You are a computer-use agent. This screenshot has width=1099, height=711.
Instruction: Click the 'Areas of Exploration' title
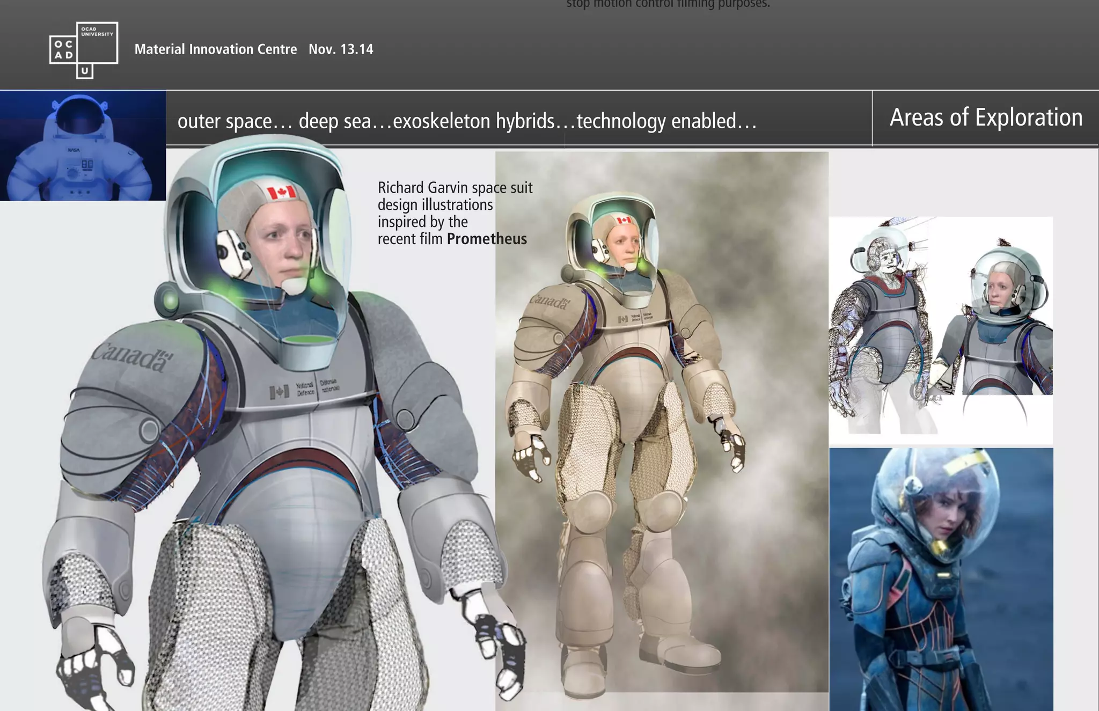pos(986,118)
